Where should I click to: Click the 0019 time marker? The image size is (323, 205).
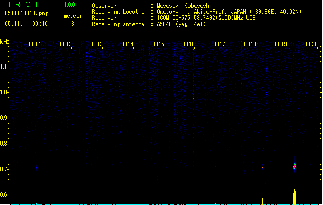coord(281,44)
